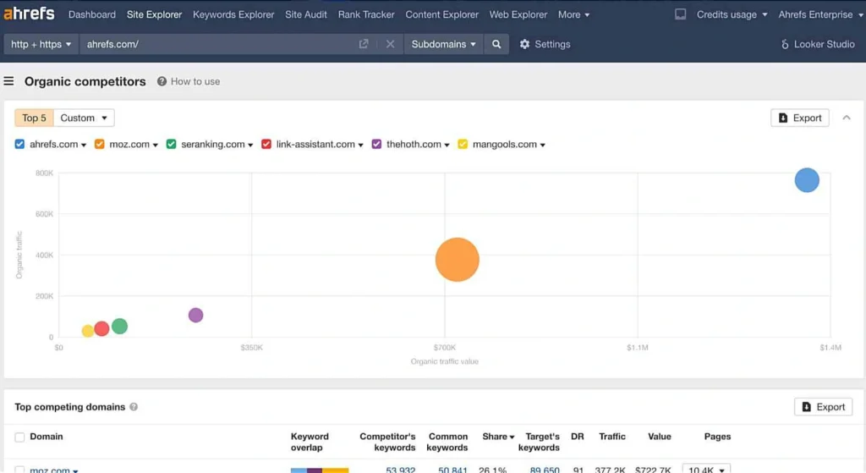
Task: Open the Ahrefs Enterprise account dropdown
Action: (x=820, y=14)
